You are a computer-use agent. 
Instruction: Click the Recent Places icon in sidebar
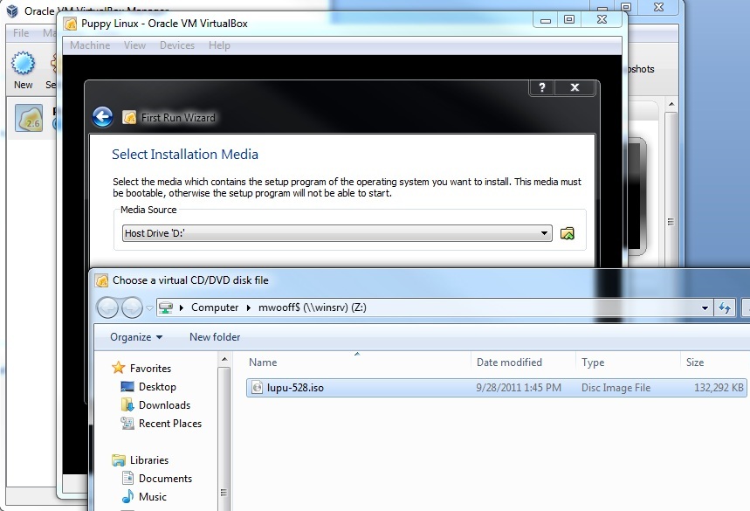tap(127, 423)
